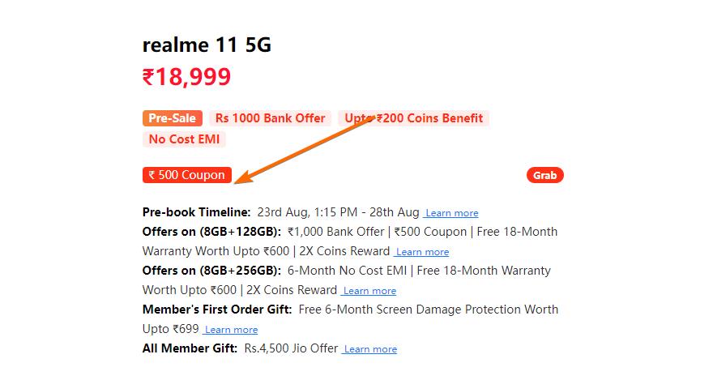
Task: Open Learn more beside Pre-book Timeline
Action: coord(451,213)
